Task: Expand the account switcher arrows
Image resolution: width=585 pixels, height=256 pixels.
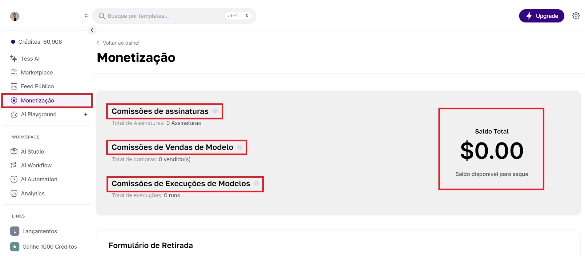Action: (86, 16)
